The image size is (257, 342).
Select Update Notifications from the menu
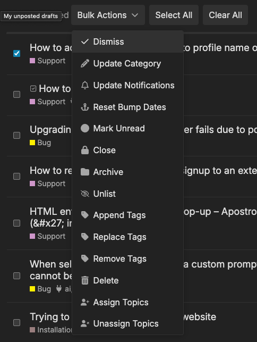tap(127, 85)
